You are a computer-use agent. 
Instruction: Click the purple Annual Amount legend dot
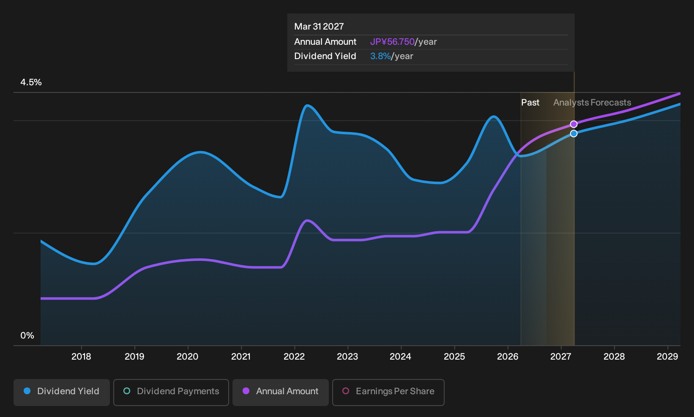pos(246,391)
